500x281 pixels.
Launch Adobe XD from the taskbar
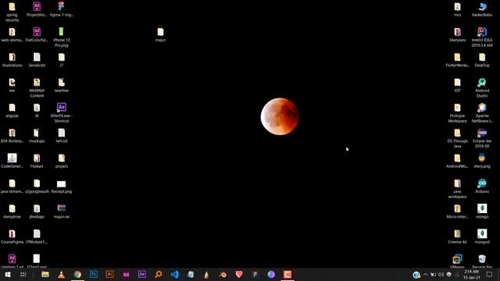click(126, 274)
